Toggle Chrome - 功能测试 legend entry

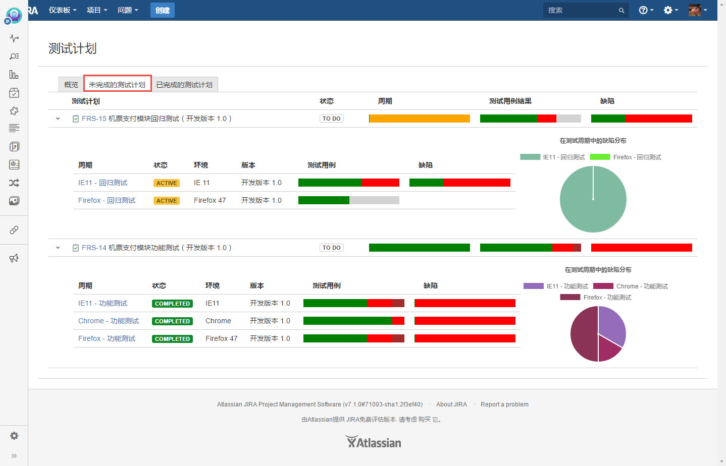pyautogui.click(x=631, y=286)
